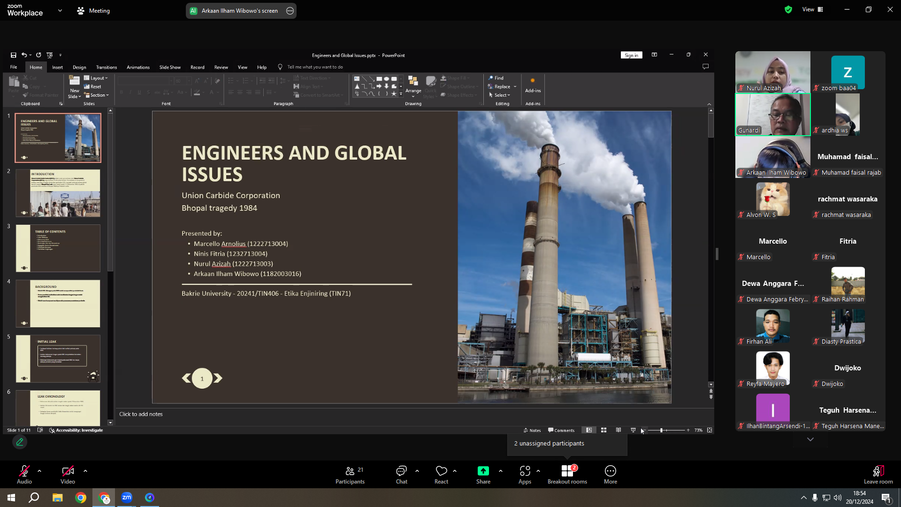Open the Slide Show tab
The image size is (901, 507).
point(170,67)
